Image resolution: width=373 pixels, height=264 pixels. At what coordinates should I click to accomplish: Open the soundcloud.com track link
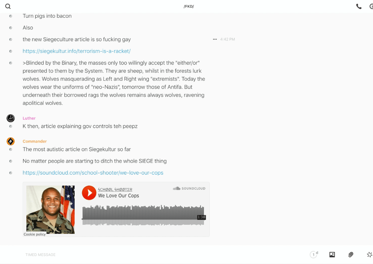coord(93,173)
